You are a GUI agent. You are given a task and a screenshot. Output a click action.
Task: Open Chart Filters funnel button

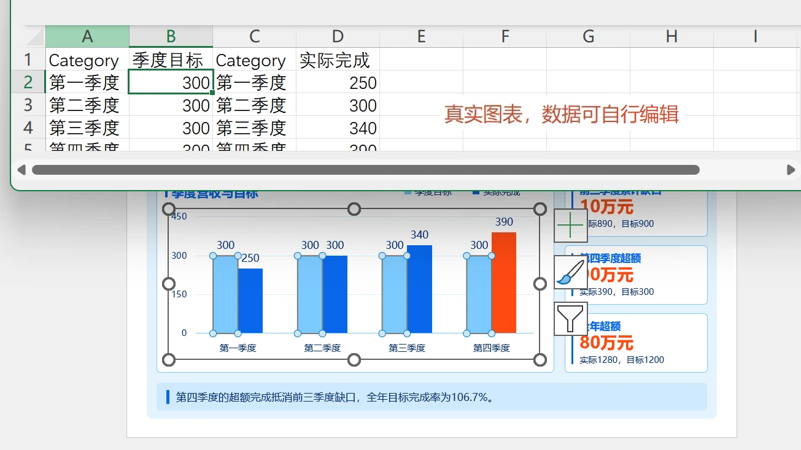[x=571, y=319]
